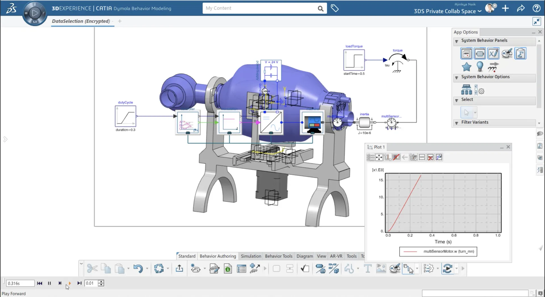Click the DataSelection (Encrypted) document tab
The height and width of the screenshot is (297, 545).
[81, 21]
